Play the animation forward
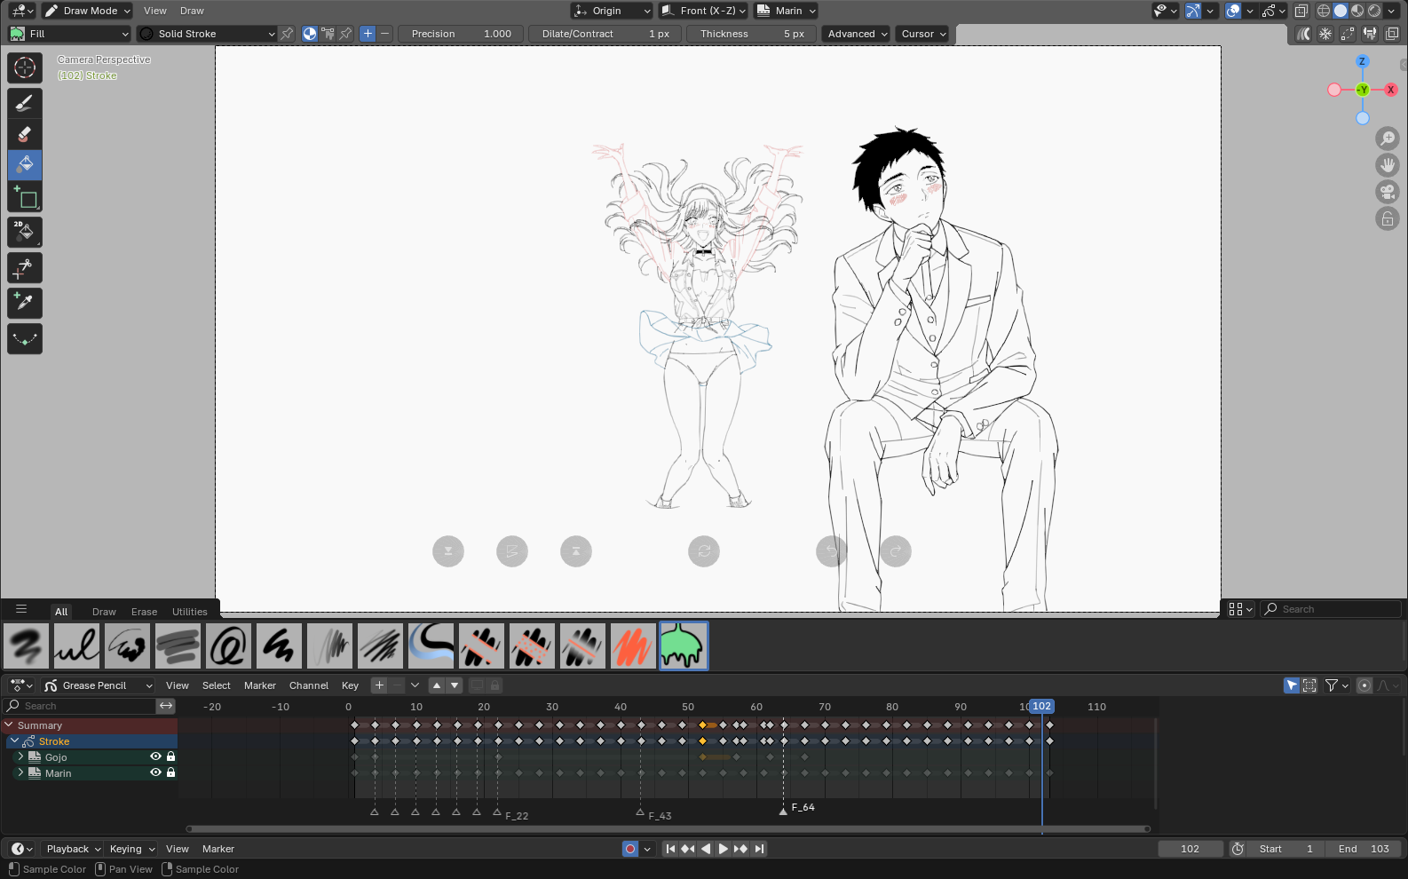The image size is (1408, 879). tap(724, 849)
